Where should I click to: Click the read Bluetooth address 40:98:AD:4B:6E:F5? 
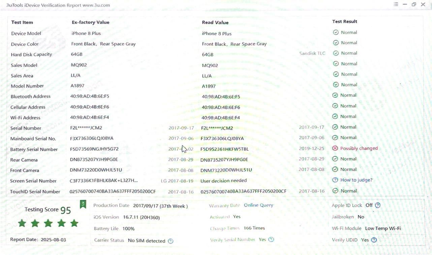pyautogui.click(x=221, y=97)
